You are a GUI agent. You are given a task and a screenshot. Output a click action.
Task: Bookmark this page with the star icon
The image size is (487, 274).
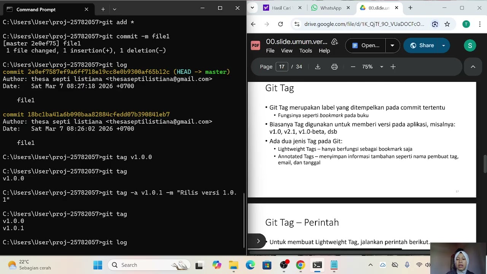(x=447, y=24)
